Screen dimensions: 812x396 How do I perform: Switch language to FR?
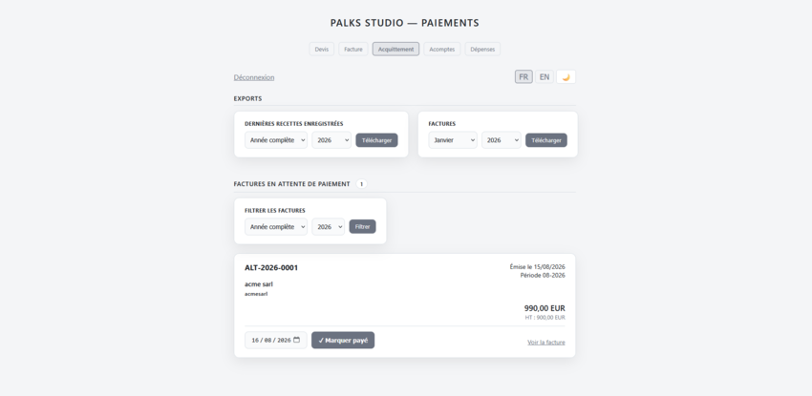[x=524, y=77]
